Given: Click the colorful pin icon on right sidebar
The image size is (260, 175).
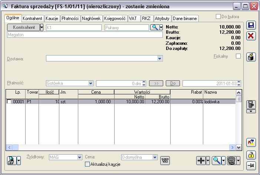Looking at the screenshot, I should (251, 142).
